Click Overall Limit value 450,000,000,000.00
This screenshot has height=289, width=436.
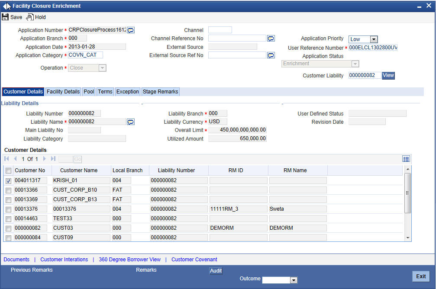click(x=237, y=130)
